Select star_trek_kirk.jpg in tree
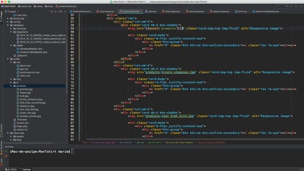304x171 pixels. point(28,109)
